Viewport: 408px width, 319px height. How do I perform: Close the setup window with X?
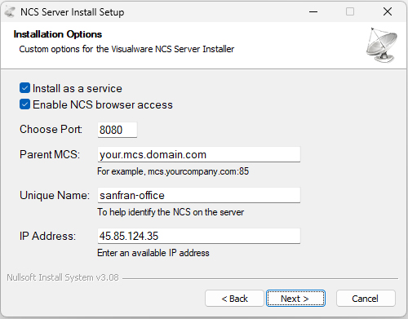click(x=388, y=11)
